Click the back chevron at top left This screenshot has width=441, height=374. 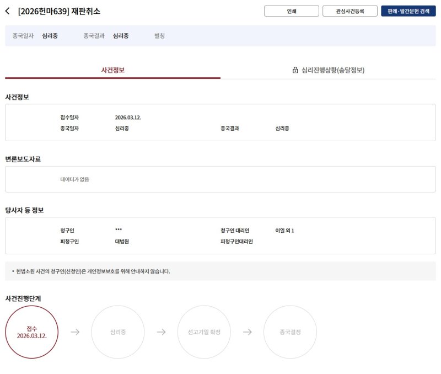[7, 9]
